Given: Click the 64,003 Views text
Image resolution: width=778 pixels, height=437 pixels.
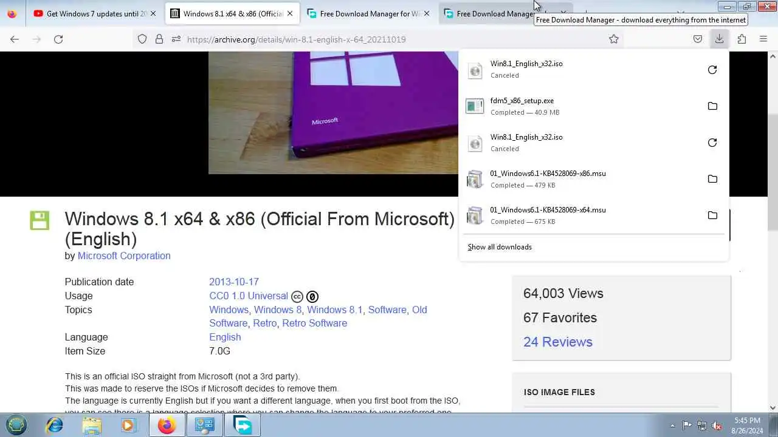Looking at the screenshot, I should 563,293.
